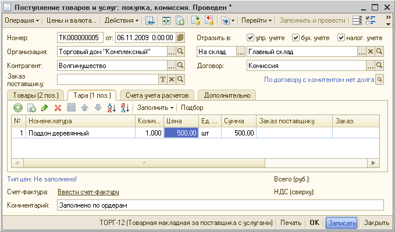The image size is (395, 232).
Task: Toggle налог. учете checkbox
Action: 341,38
